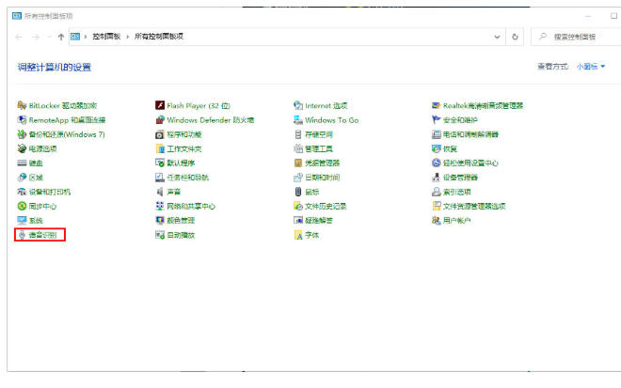
Task: Click the 字体 fonts link
Action: 311,235
